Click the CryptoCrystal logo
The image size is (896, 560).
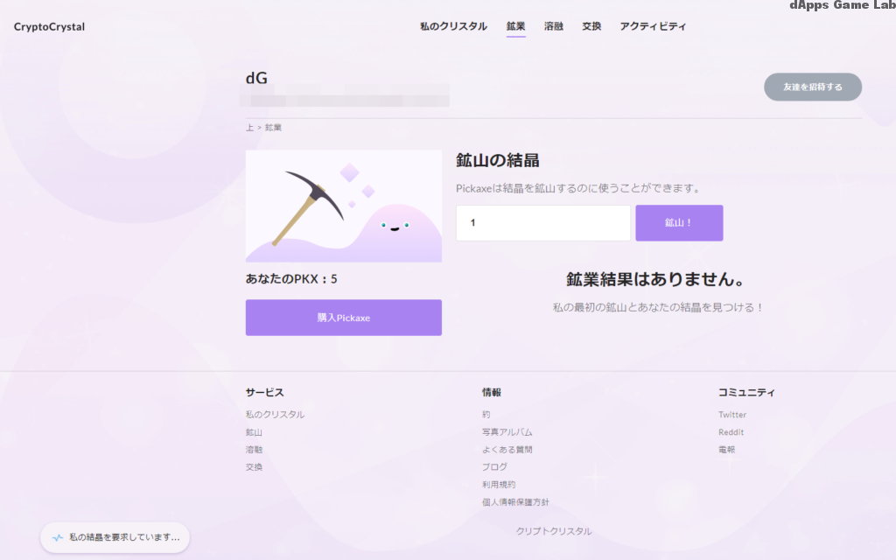[47, 27]
